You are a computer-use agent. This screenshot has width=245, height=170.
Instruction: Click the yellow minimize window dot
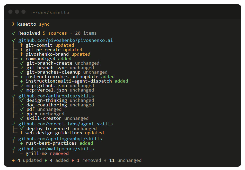coord(17,12)
